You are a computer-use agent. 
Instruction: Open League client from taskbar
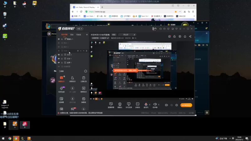tap(22, 138)
